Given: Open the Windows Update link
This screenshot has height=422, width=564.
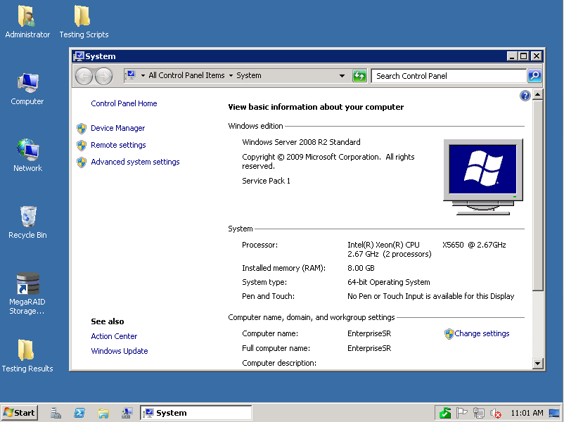Looking at the screenshot, I should click(119, 351).
